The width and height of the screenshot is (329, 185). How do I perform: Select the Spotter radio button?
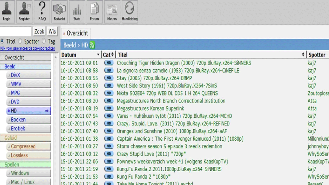[x=20, y=41]
